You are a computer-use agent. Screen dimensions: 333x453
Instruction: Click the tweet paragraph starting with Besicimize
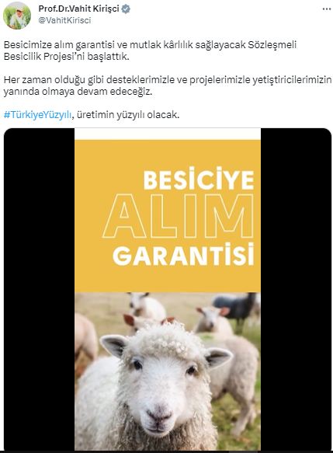[x=150, y=51]
